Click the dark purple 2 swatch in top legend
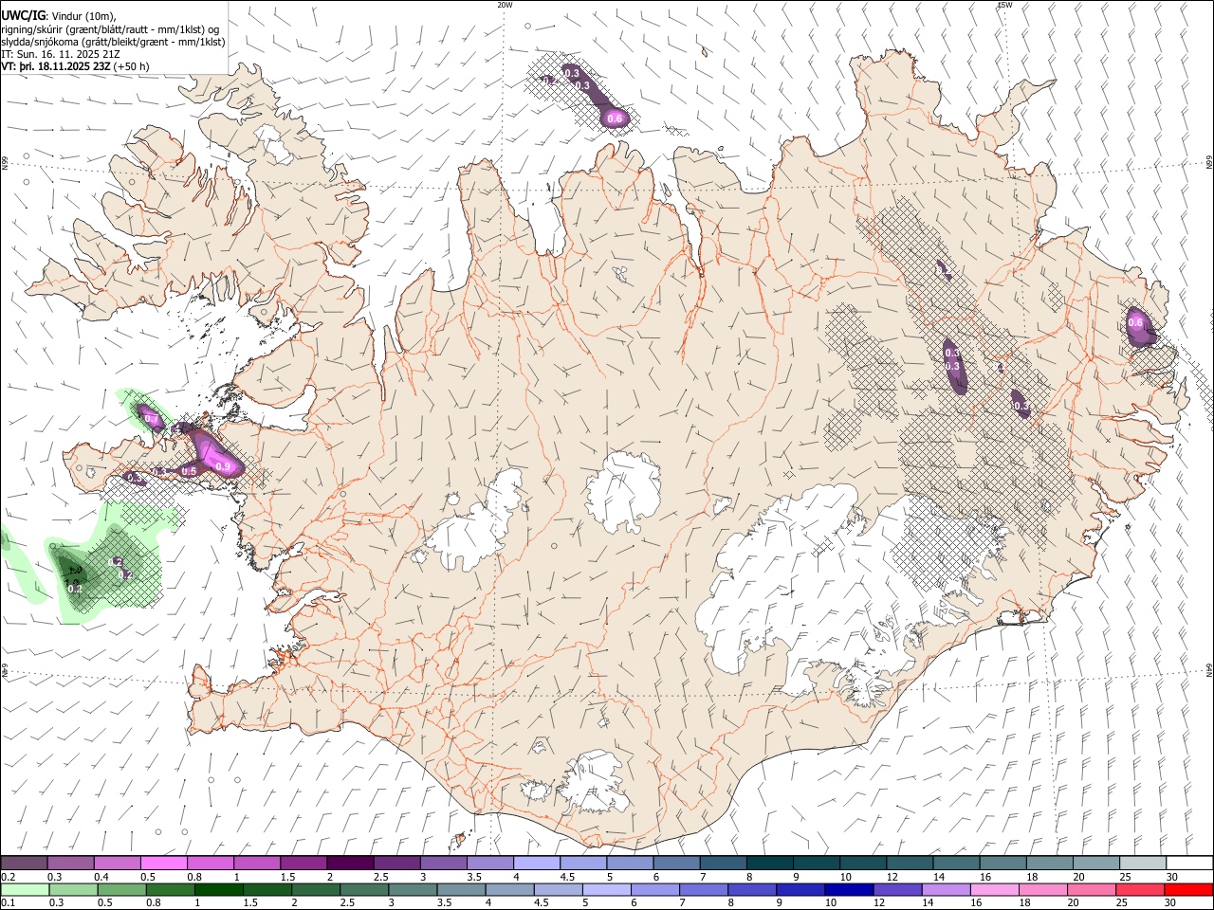1214x910 pixels. (349, 864)
